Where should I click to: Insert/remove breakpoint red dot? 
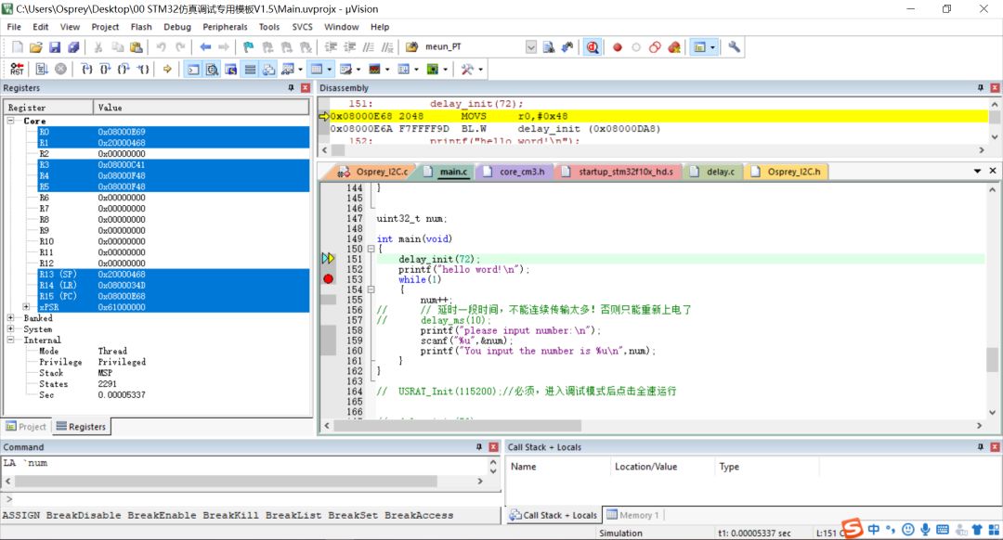click(618, 46)
